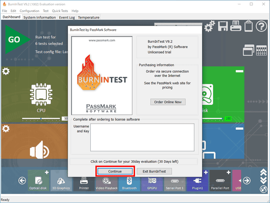The height and width of the screenshot is (203, 270).
Task: Open the Configuration menu
Action: coord(29,11)
